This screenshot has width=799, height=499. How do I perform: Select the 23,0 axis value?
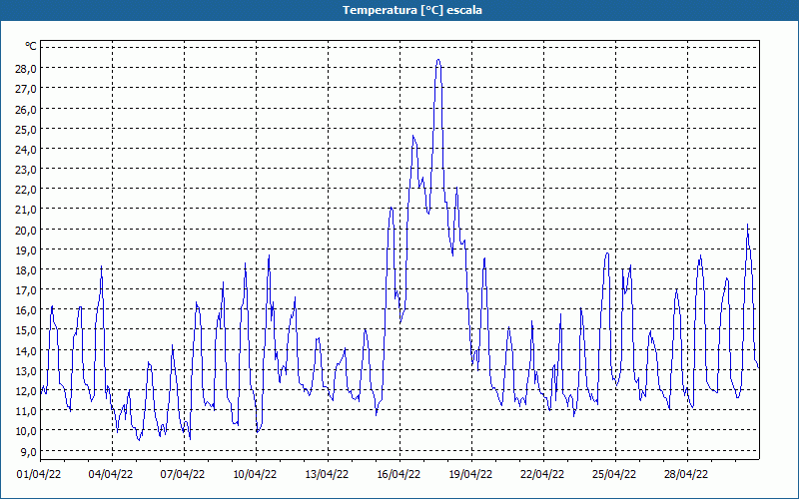point(26,169)
